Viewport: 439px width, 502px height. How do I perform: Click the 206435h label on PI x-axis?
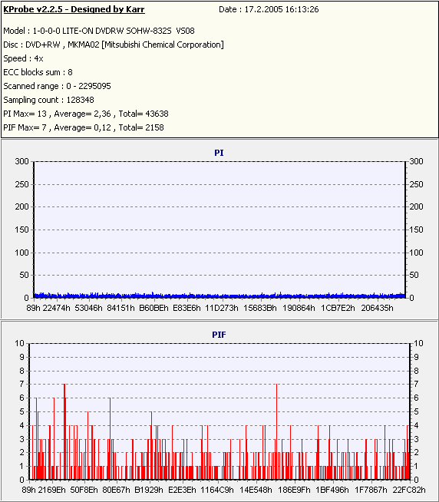[377, 308]
